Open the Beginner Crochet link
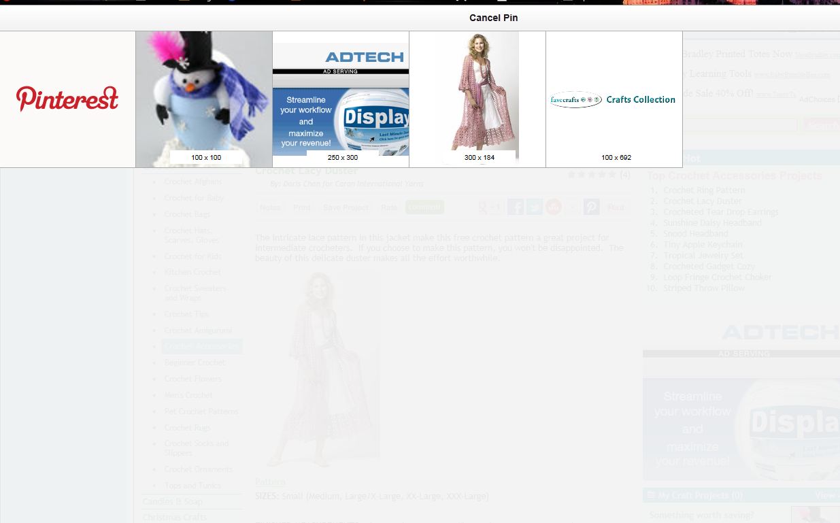The width and height of the screenshot is (840, 523). click(x=195, y=362)
